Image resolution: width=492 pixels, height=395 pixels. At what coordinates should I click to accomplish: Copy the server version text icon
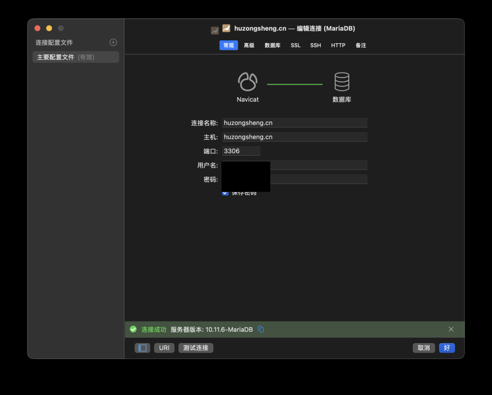coord(261,329)
